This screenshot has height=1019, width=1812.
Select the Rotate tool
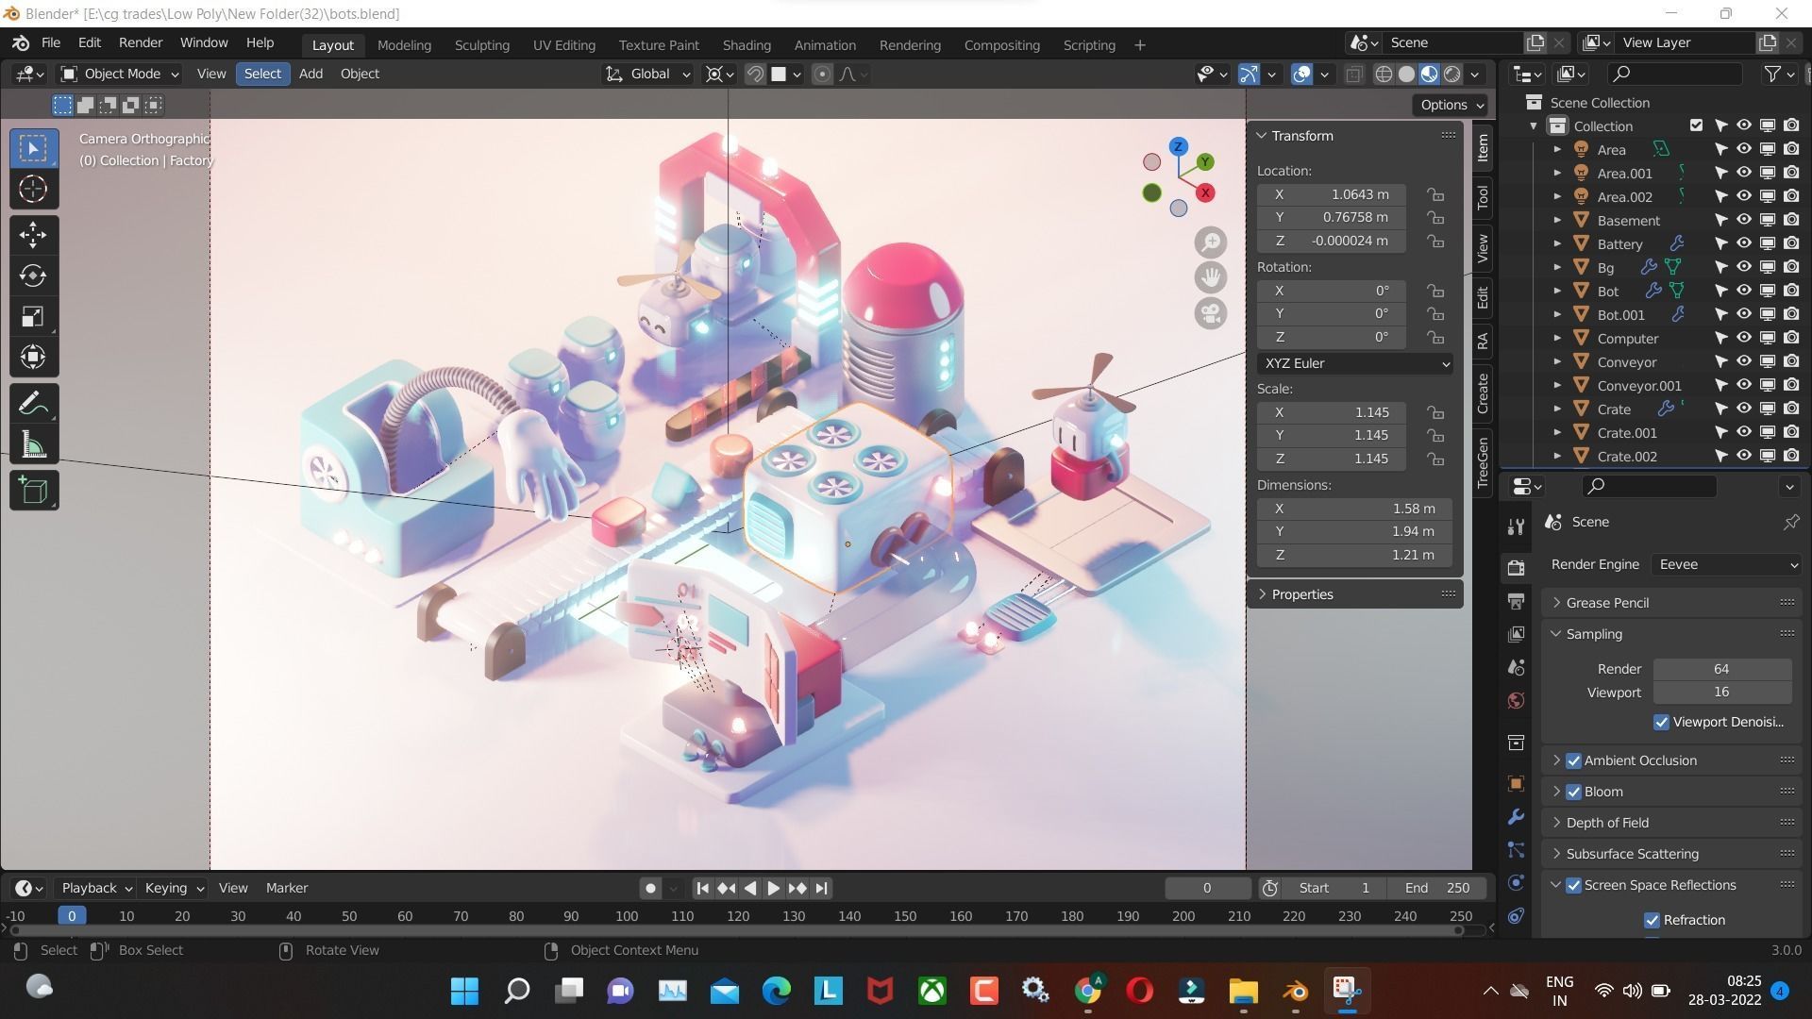[x=33, y=276]
